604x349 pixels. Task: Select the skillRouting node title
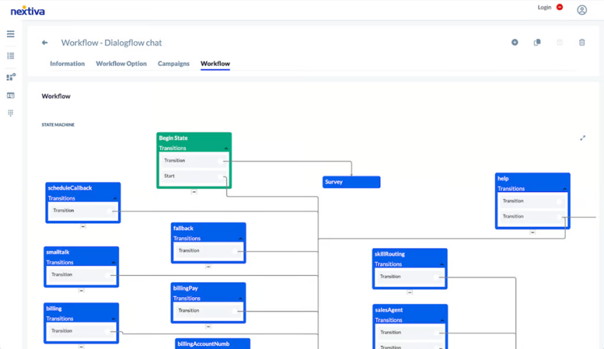coord(389,254)
